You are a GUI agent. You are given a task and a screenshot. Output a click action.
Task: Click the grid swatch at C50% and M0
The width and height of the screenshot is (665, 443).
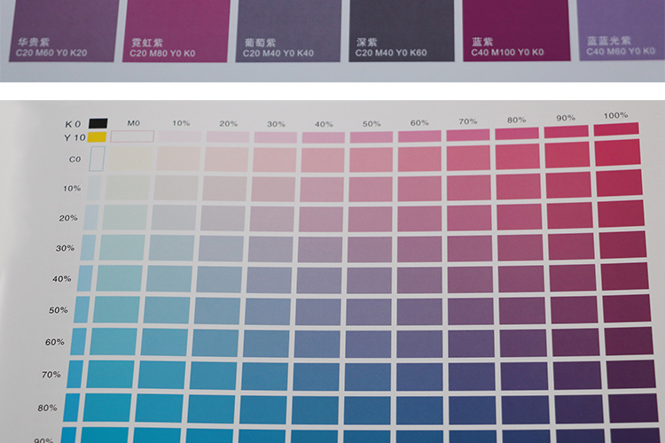(x=116, y=310)
